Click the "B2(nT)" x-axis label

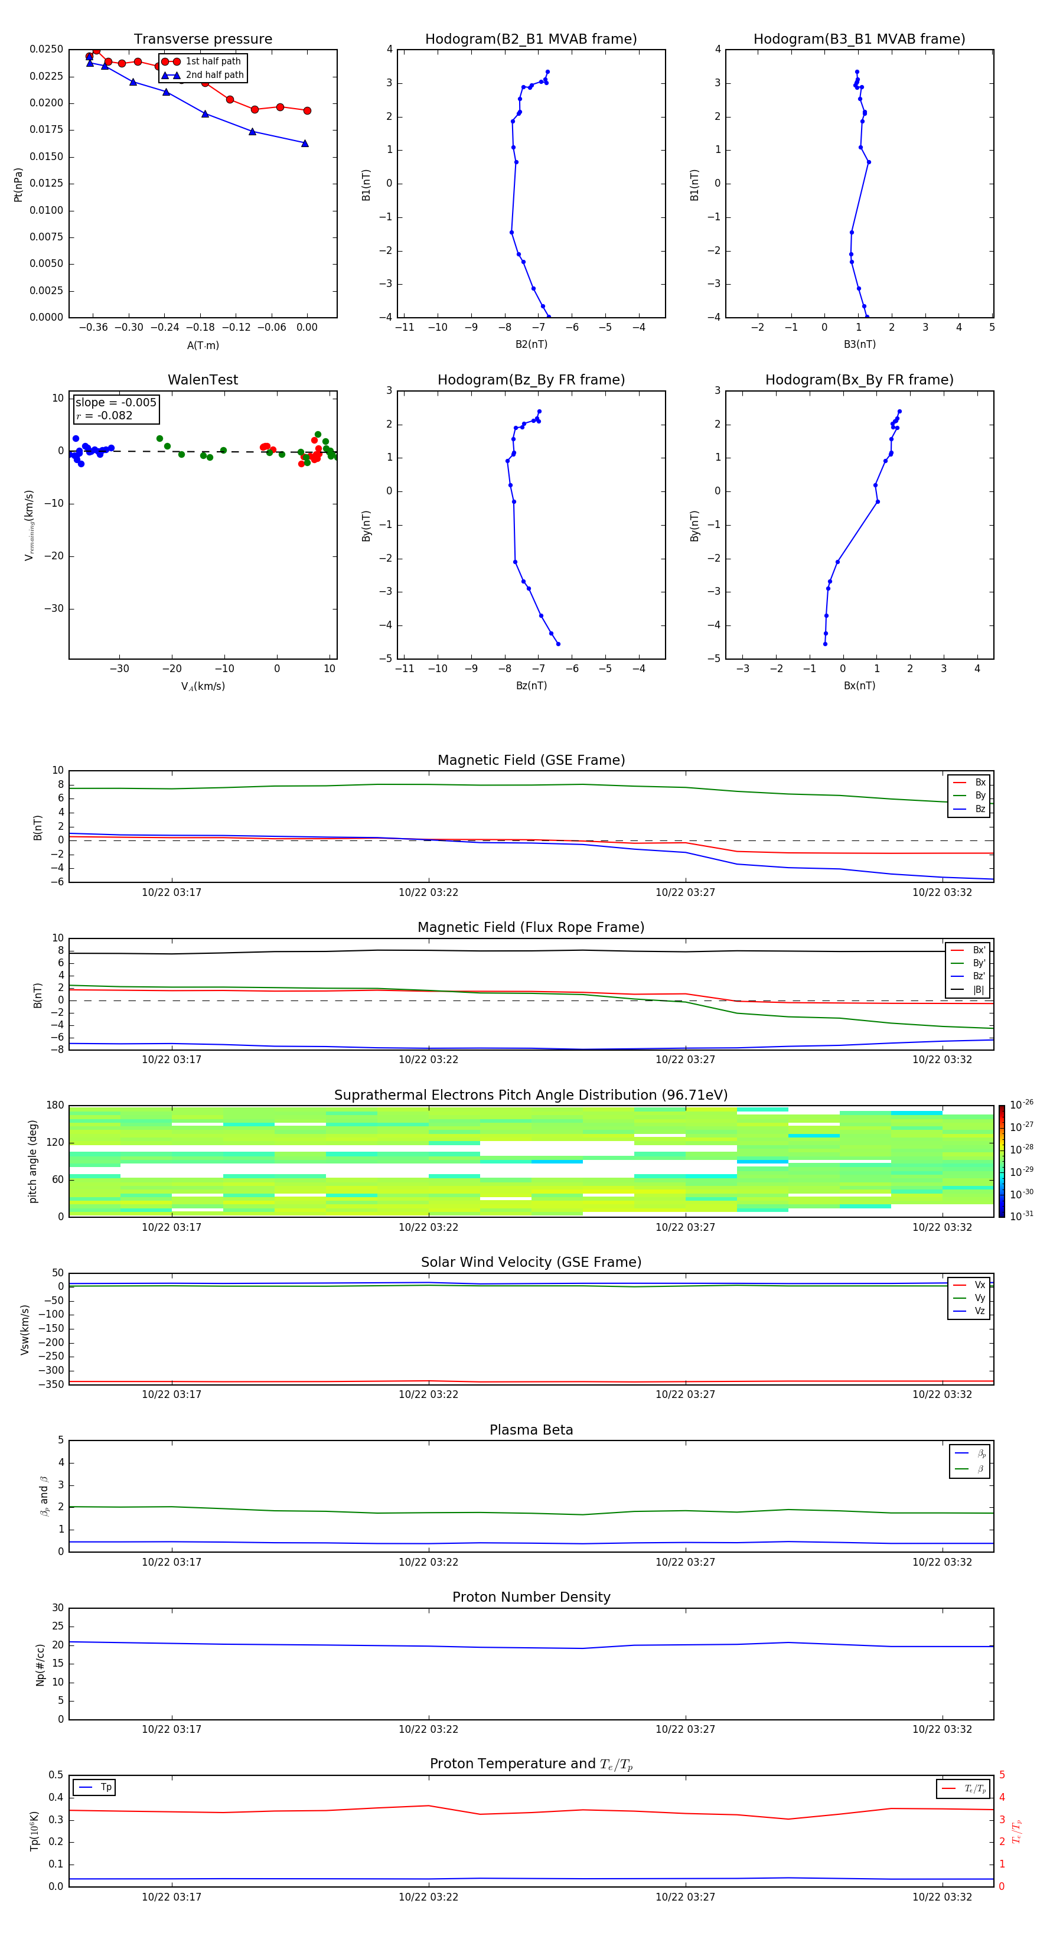(x=531, y=344)
